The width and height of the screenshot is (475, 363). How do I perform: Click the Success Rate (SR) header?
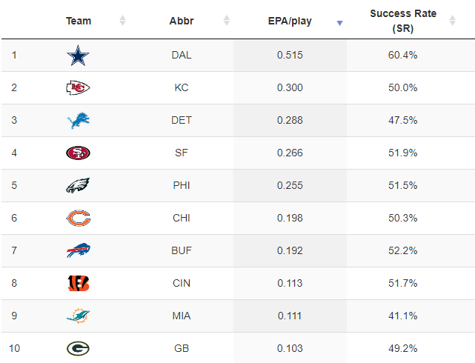[x=403, y=21]
